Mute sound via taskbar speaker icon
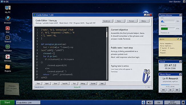This screenshot has width=186, height=105. coord(149,102)
